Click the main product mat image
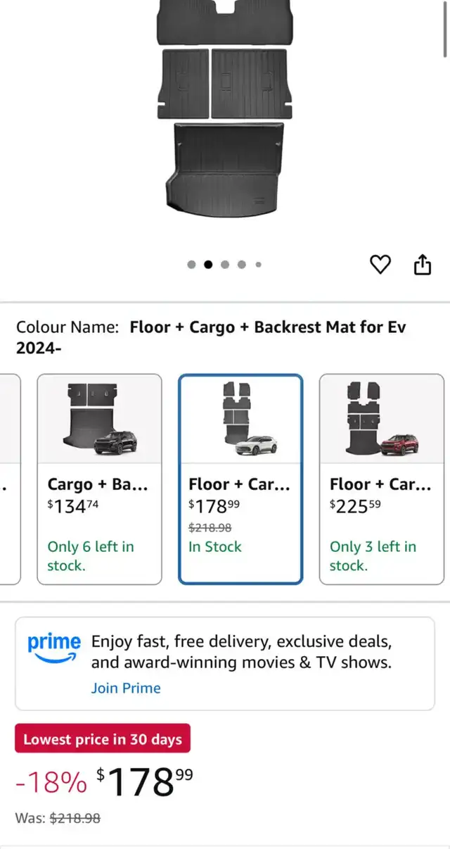 223,113
